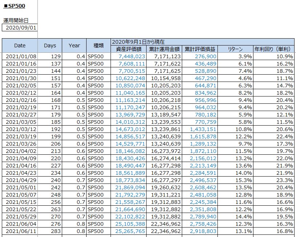Screen dimensions: 296x237
Task: Click the 種類 column header
Action: pos(99,46)
